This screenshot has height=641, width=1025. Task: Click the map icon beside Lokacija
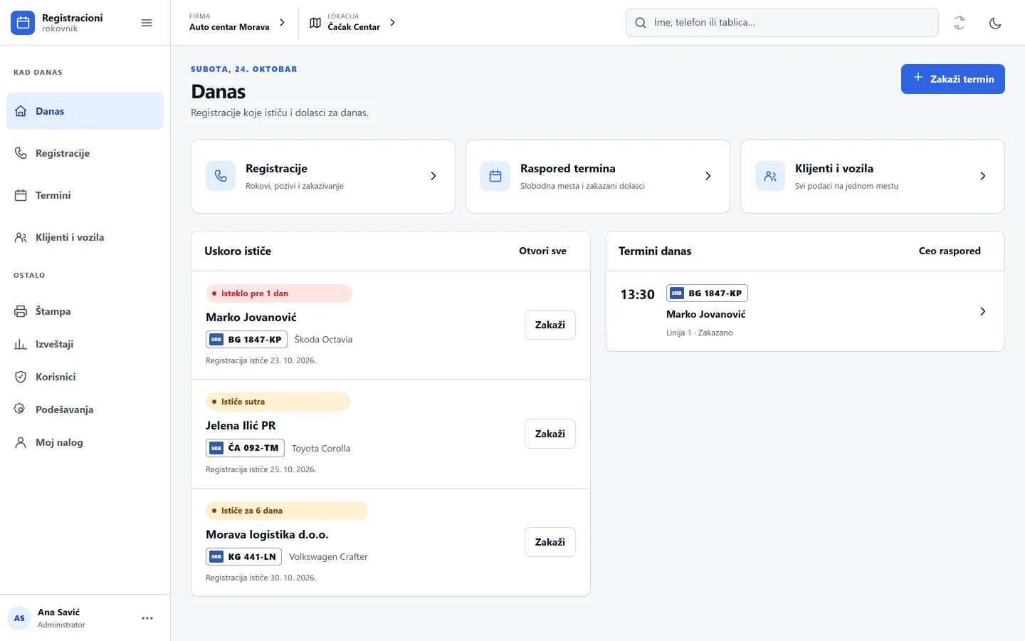coord(315,23)
